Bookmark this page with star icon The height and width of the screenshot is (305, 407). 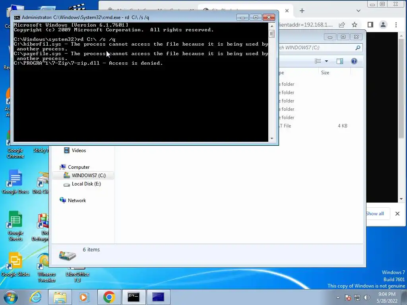click(x=355, y=25)
